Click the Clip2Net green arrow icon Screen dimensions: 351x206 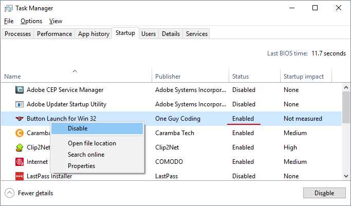click(20, 147)
